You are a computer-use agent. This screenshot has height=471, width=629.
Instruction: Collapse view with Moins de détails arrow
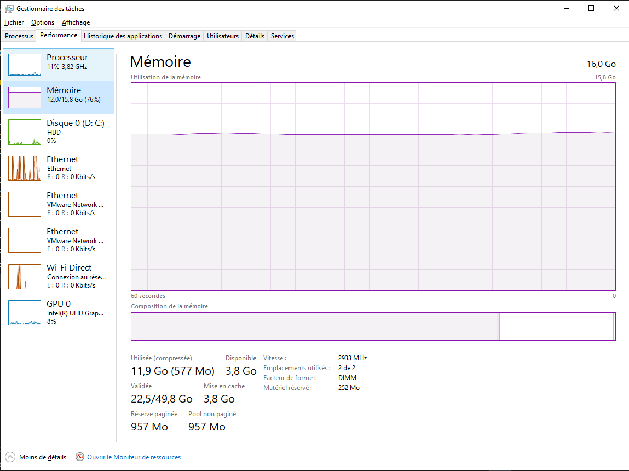[10, 457]
